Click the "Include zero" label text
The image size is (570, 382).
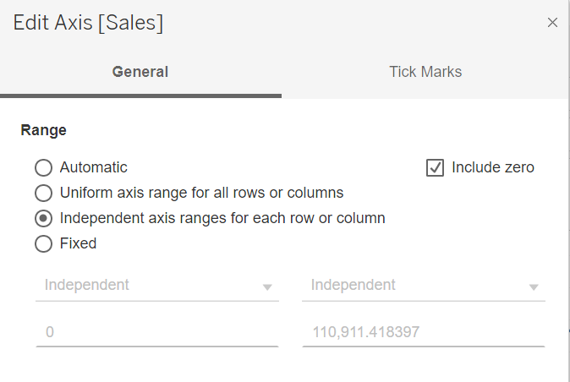(x=493, y=167)
